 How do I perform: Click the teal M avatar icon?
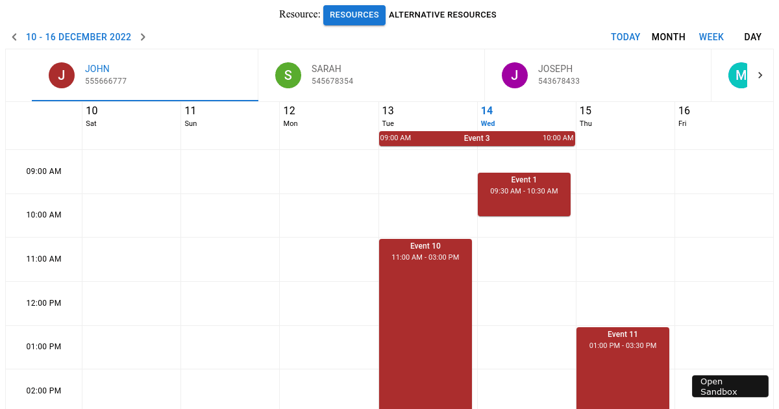pyautogui.click(x=738, y=75)
